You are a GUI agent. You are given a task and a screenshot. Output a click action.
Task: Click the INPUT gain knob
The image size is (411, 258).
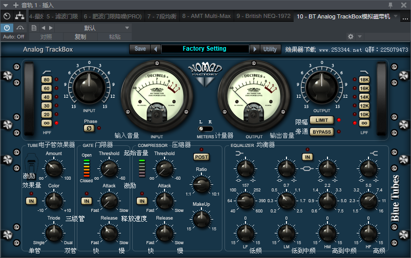(89, 88)
